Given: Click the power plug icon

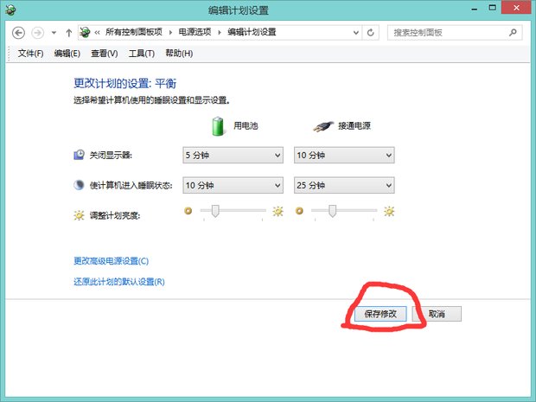Looking at the screenshot, I should pyautogui.click(x=323, y=126).
